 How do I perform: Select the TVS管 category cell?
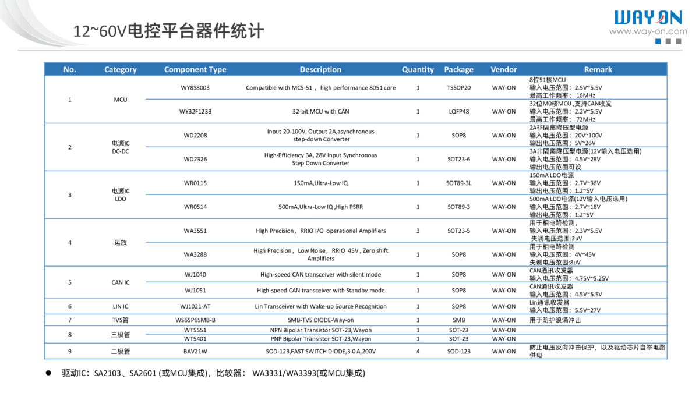[x=121, y=320]
